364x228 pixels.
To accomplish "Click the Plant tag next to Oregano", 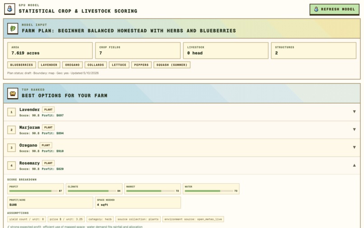I will (x=46, y=145).
